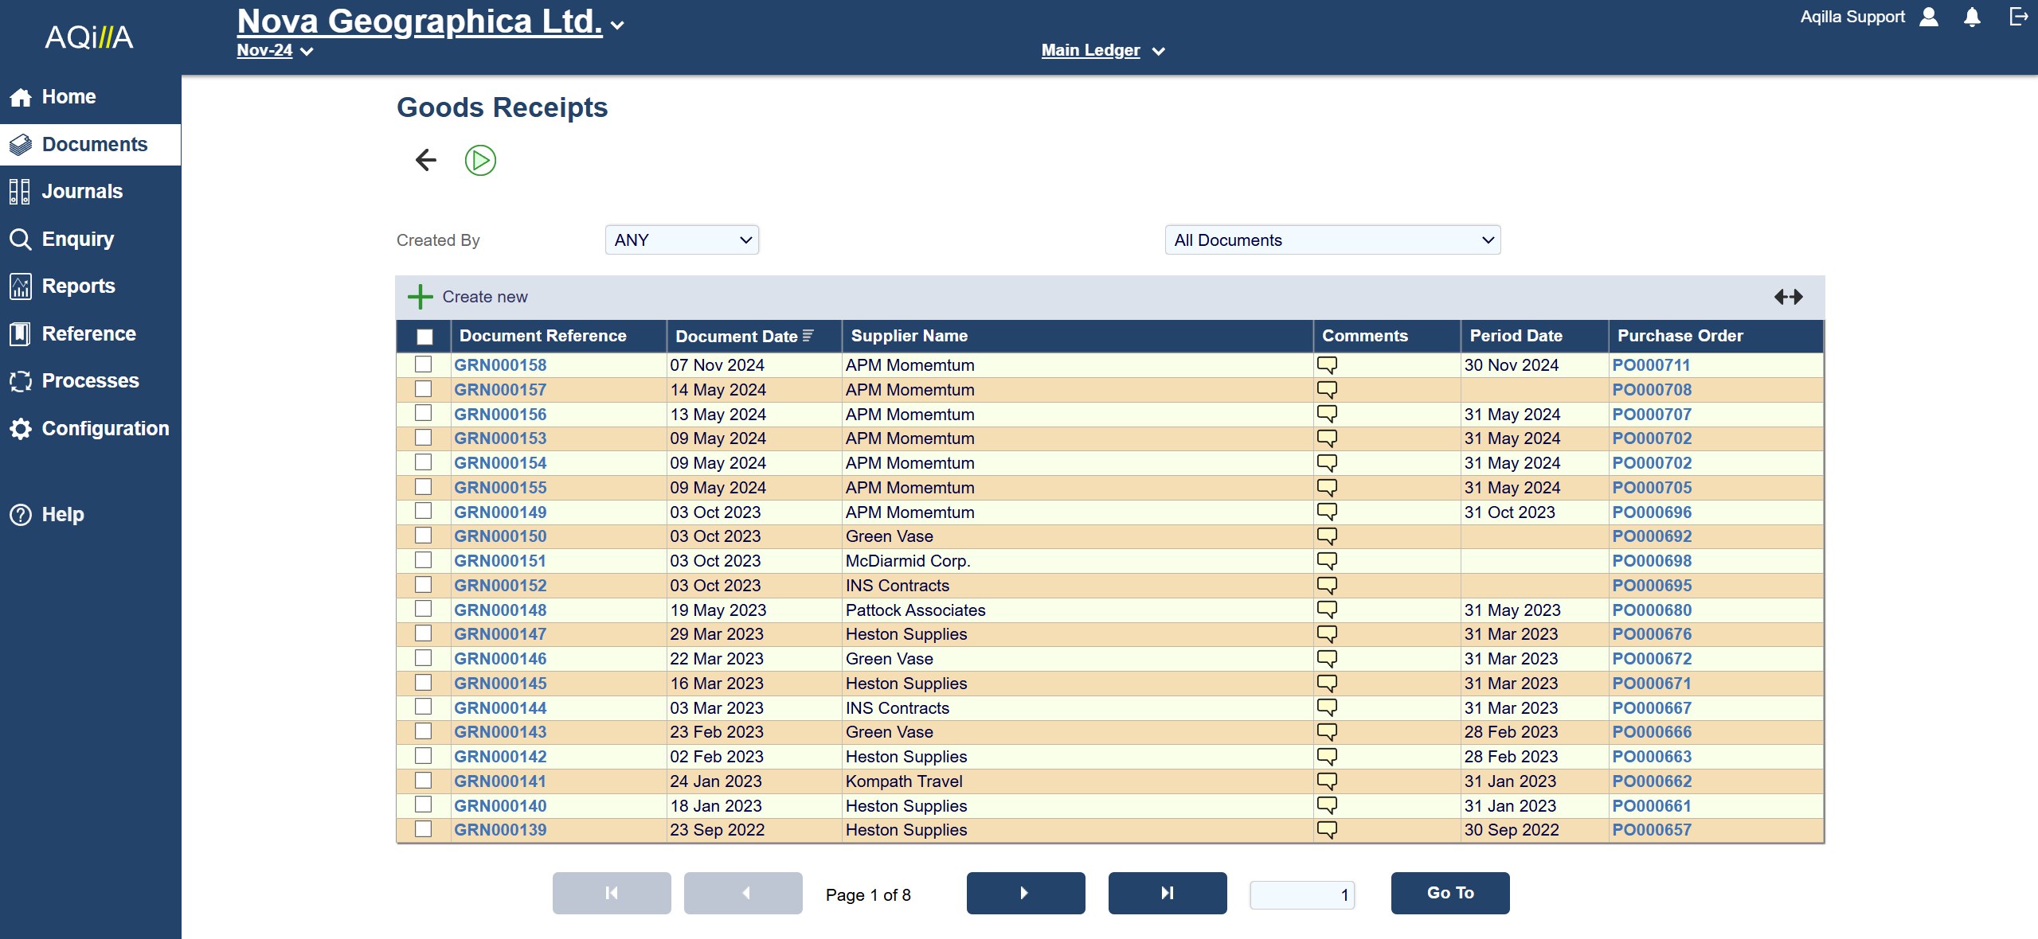
Task: Go to the last page
Action: [1167, 893]
